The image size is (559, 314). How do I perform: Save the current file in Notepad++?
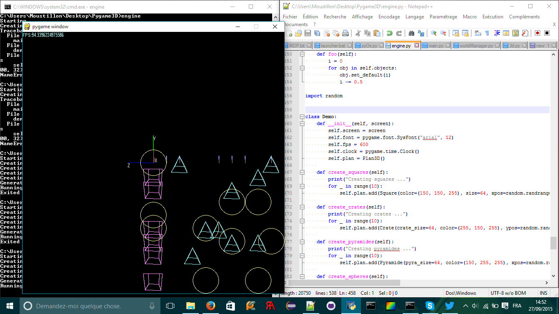(x=308, y=33)
